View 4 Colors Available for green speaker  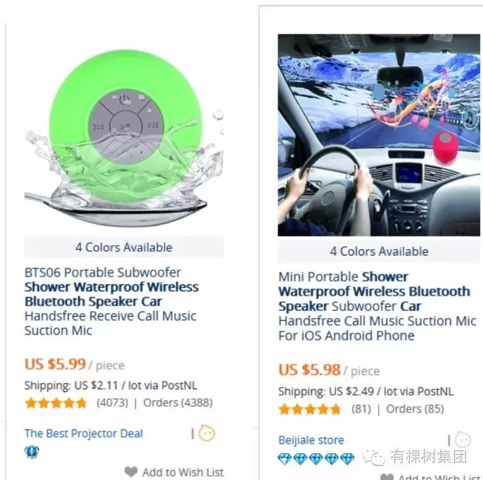(124, 247)
